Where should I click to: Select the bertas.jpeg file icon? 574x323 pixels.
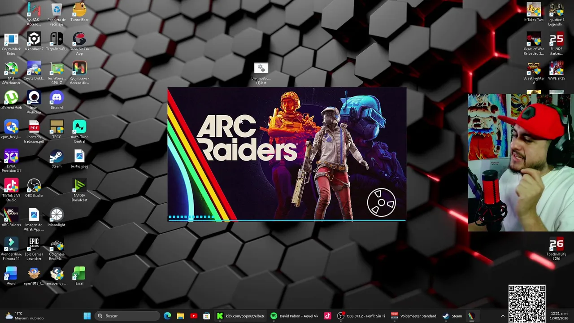point(79,159)
